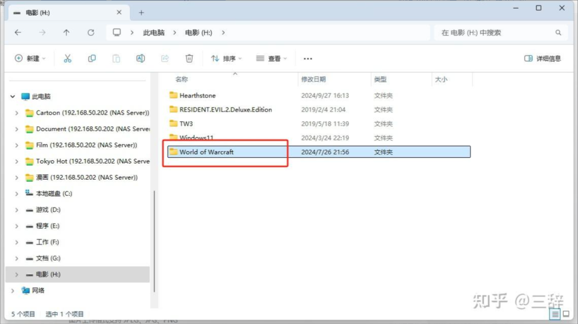Open the 排序 sort dropdown
Image resolution: width=578 pixels, height=324 pixels.
226,59
